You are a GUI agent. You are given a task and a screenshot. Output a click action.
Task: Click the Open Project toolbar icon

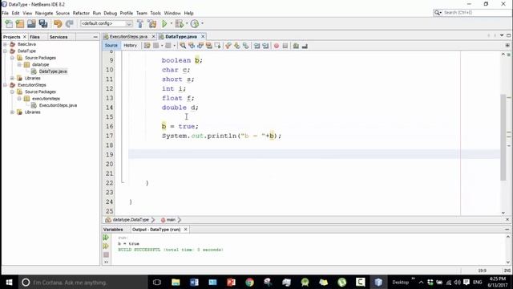tap(31, 23)
